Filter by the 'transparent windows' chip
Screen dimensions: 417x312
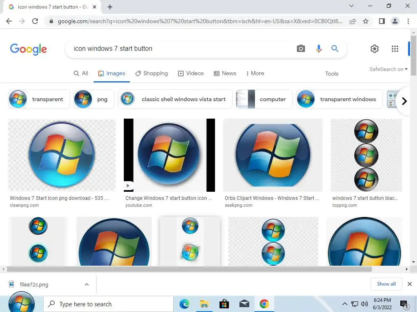pos(339,99)
